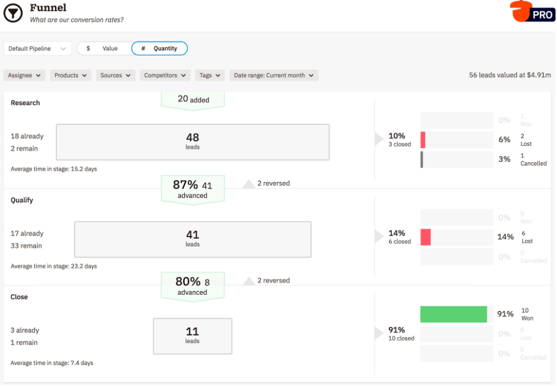The image size is (557, 386).
Task: Click the arrow icon beside Close's 91% closed
Action: pyautogui.click(x=378, y=334)
